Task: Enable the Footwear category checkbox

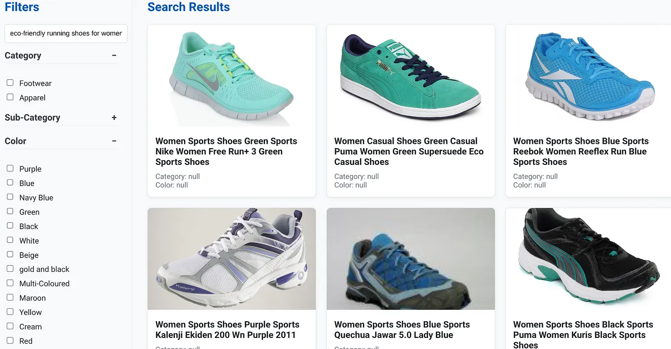Action: pyautogui.click(x=10, y=83)
